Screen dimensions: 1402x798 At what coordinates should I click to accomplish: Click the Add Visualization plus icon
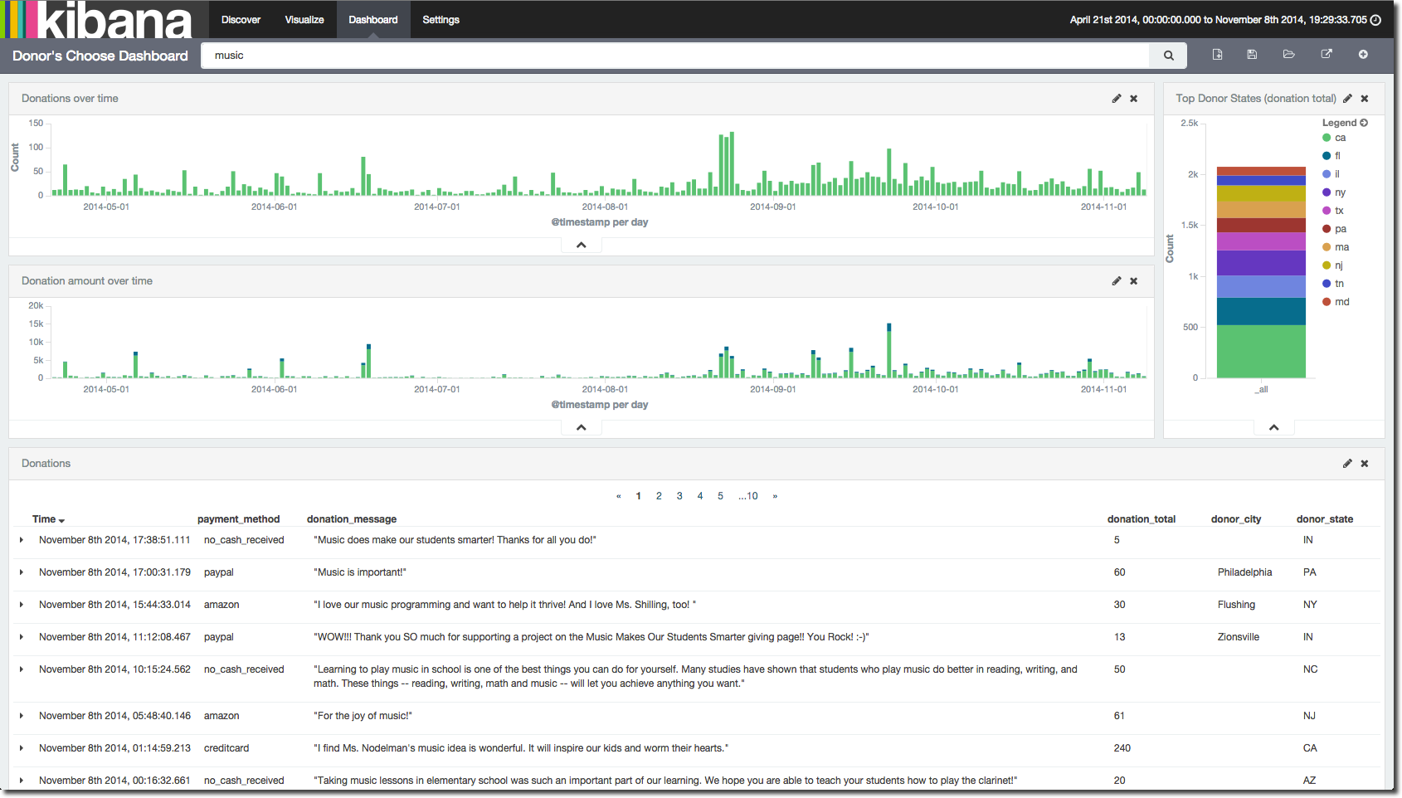click(1363, 55)
